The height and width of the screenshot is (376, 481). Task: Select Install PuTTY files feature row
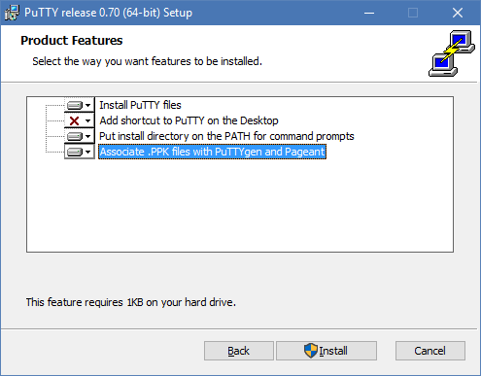point(140,105)
